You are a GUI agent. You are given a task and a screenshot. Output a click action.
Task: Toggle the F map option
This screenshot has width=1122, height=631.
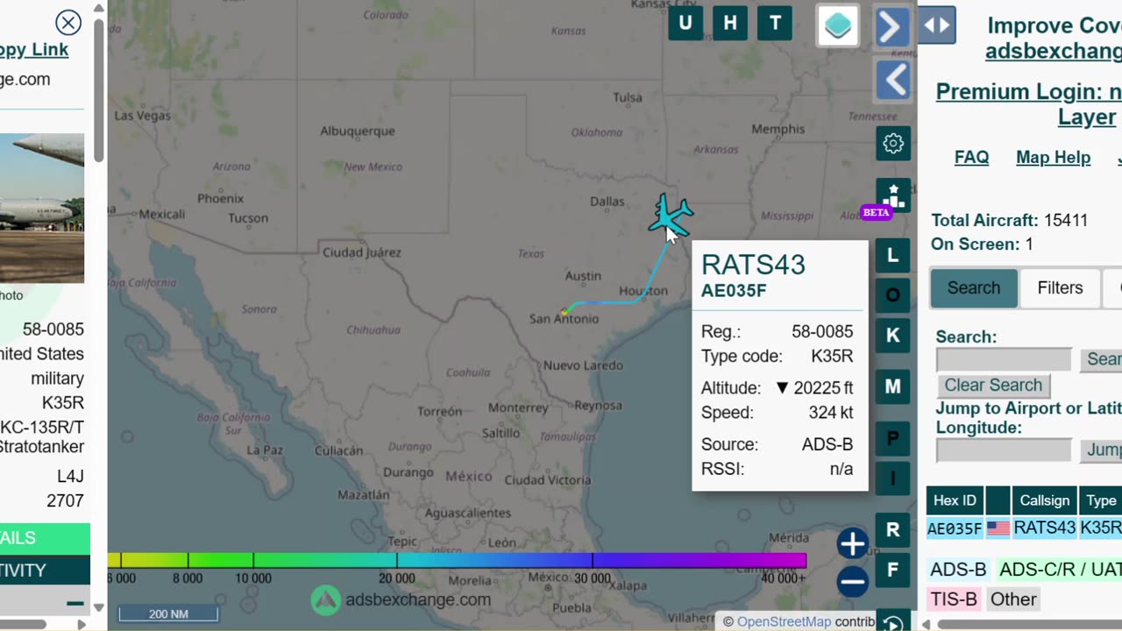pos(892,571)
